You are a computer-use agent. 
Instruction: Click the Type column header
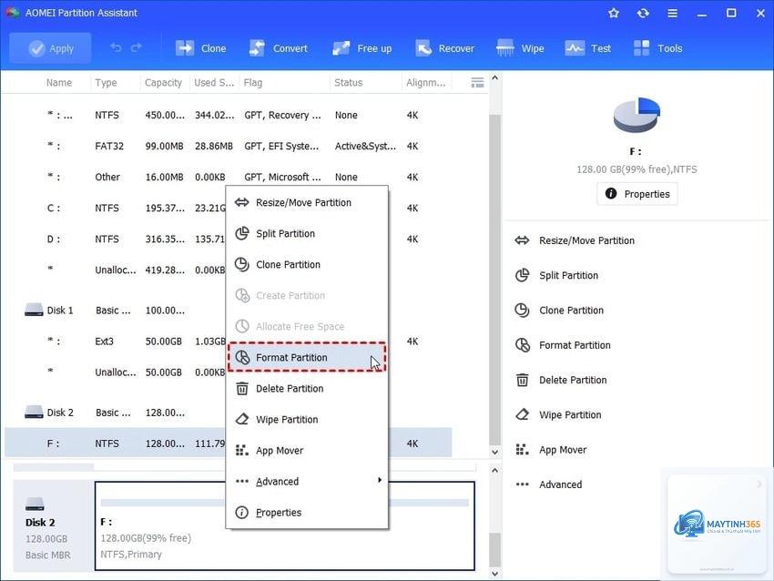[107, 83]
